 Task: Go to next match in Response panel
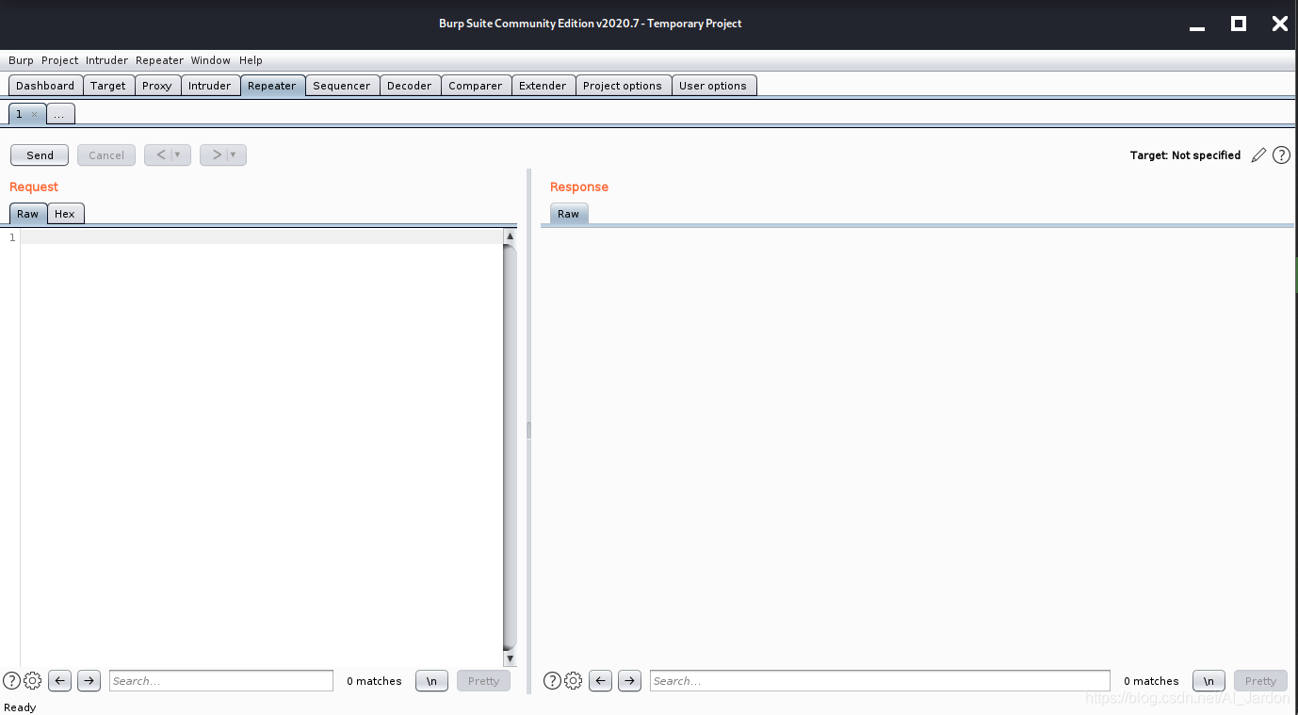[629, 680]
